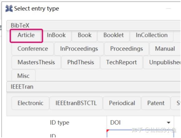This screenshot has height=138, width=181.
Task: Choose the Proceedings entry type
Action: (126, 49)
